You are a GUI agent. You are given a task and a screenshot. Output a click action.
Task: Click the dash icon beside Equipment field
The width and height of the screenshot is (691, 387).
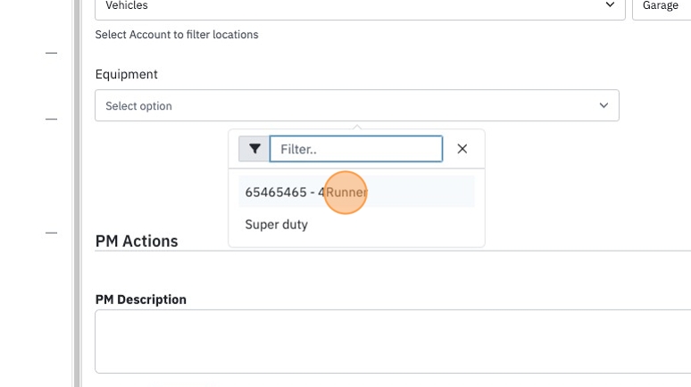tap(51, 119)
